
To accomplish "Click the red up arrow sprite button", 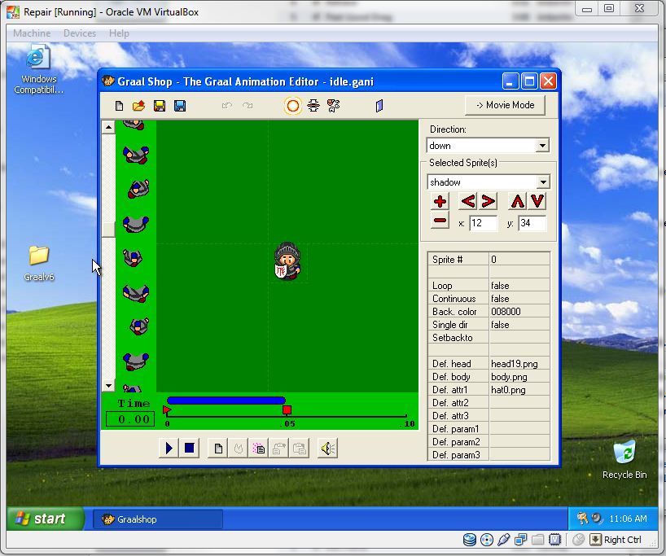I will coord(517,201).
